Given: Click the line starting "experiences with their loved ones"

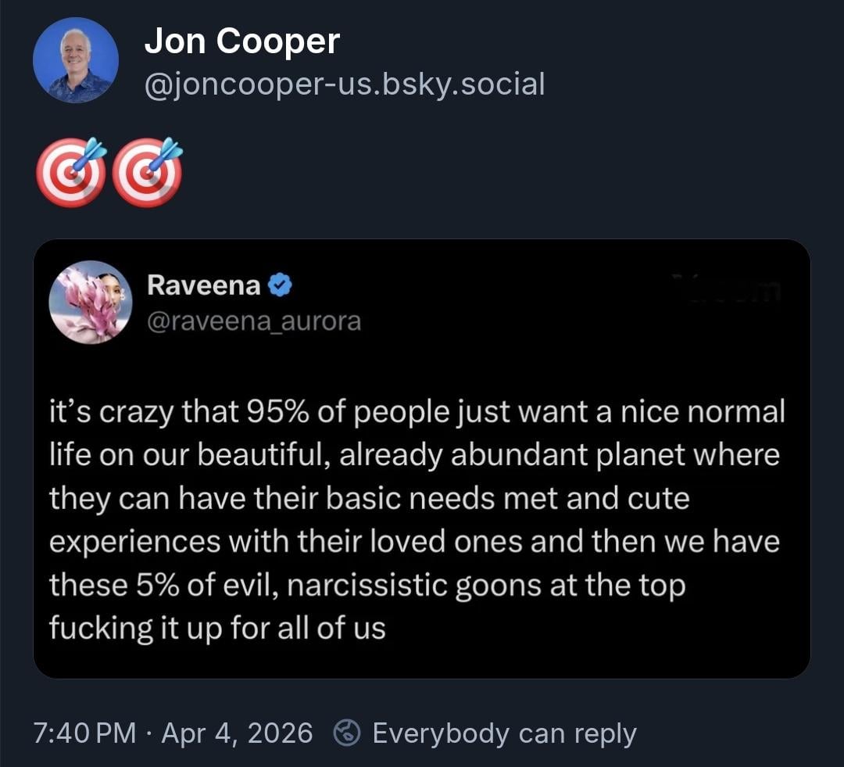Looking at the screenshot, I should [414, 541].
